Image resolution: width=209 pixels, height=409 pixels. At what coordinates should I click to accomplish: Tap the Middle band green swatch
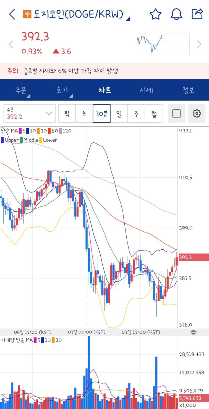pos(21,140)
